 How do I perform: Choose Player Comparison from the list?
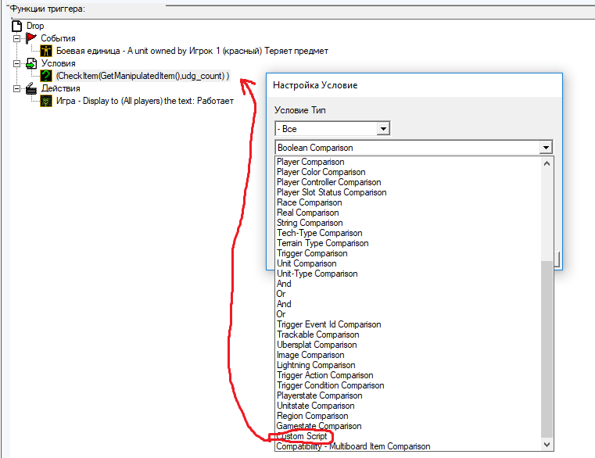click(310, 162)
